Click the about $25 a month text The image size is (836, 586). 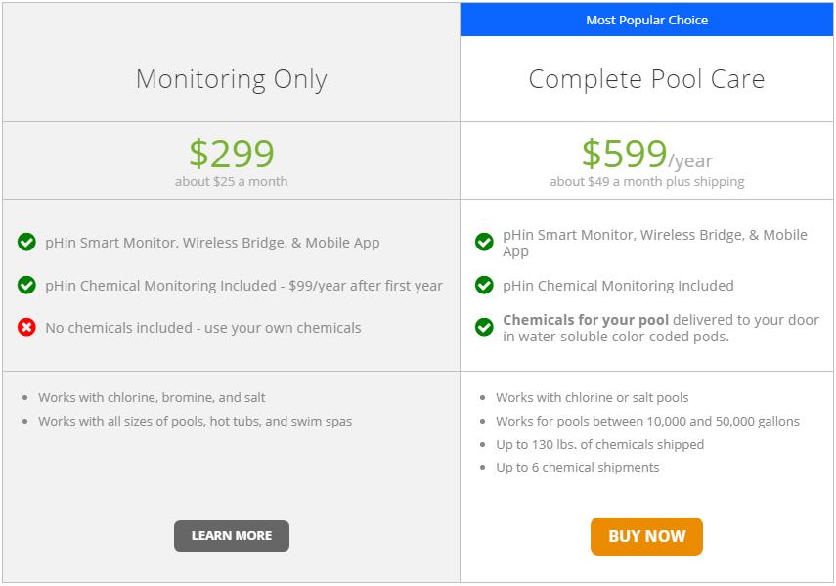coord(231,181)
